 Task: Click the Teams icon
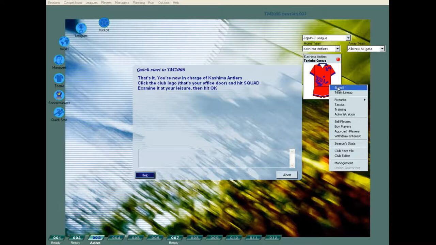59,79
